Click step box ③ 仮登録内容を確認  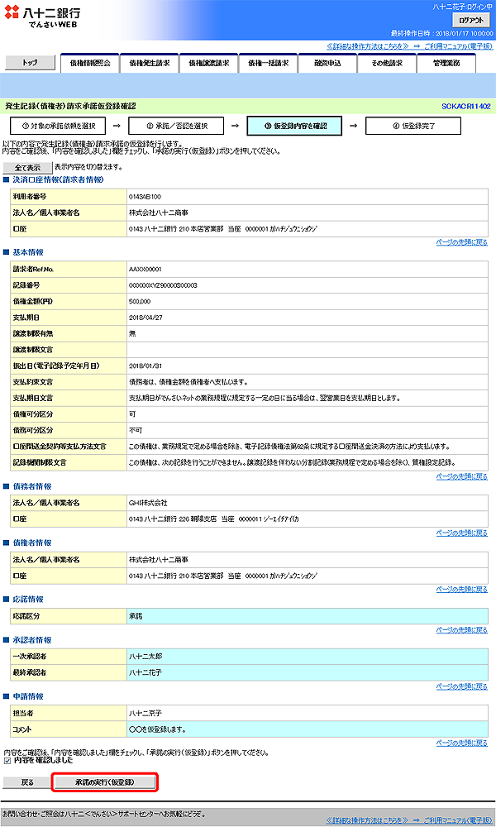tap(294, 126)
